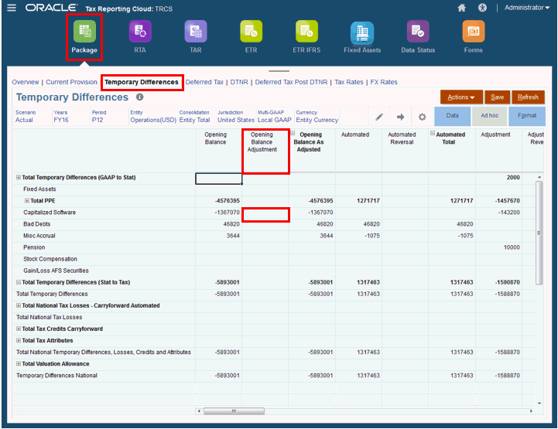The height and width of the screenshot is (429, 558).
Task: Select the Data panel tab
Action: tap(452, 116)
